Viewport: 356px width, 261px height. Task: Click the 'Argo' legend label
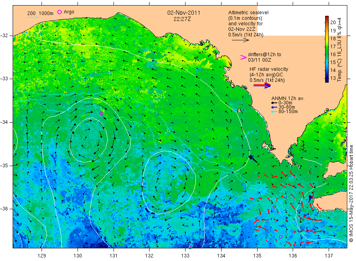[x=69, y=12]
